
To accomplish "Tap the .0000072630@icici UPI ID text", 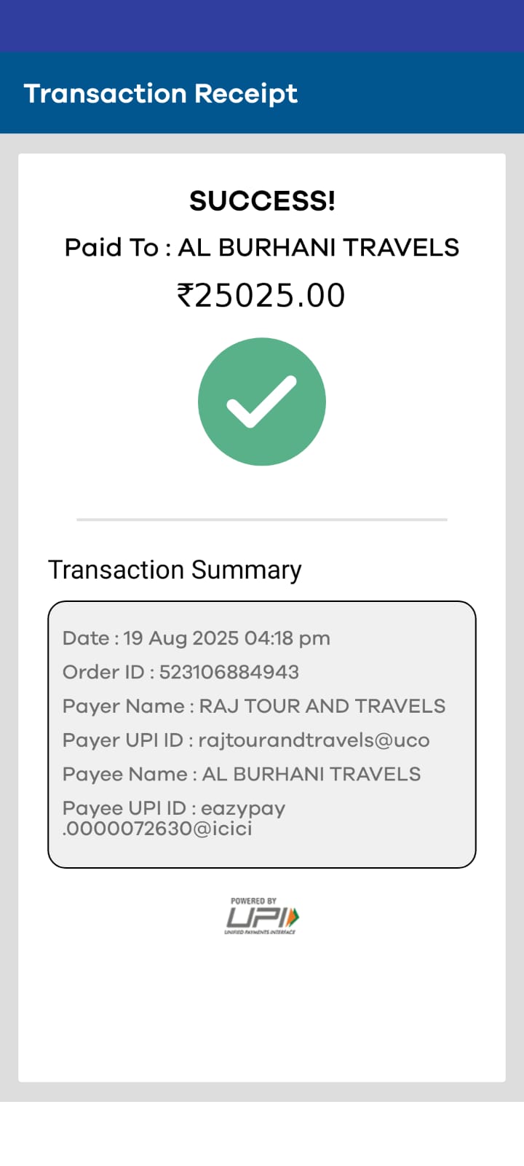I will tap(158, 829).
